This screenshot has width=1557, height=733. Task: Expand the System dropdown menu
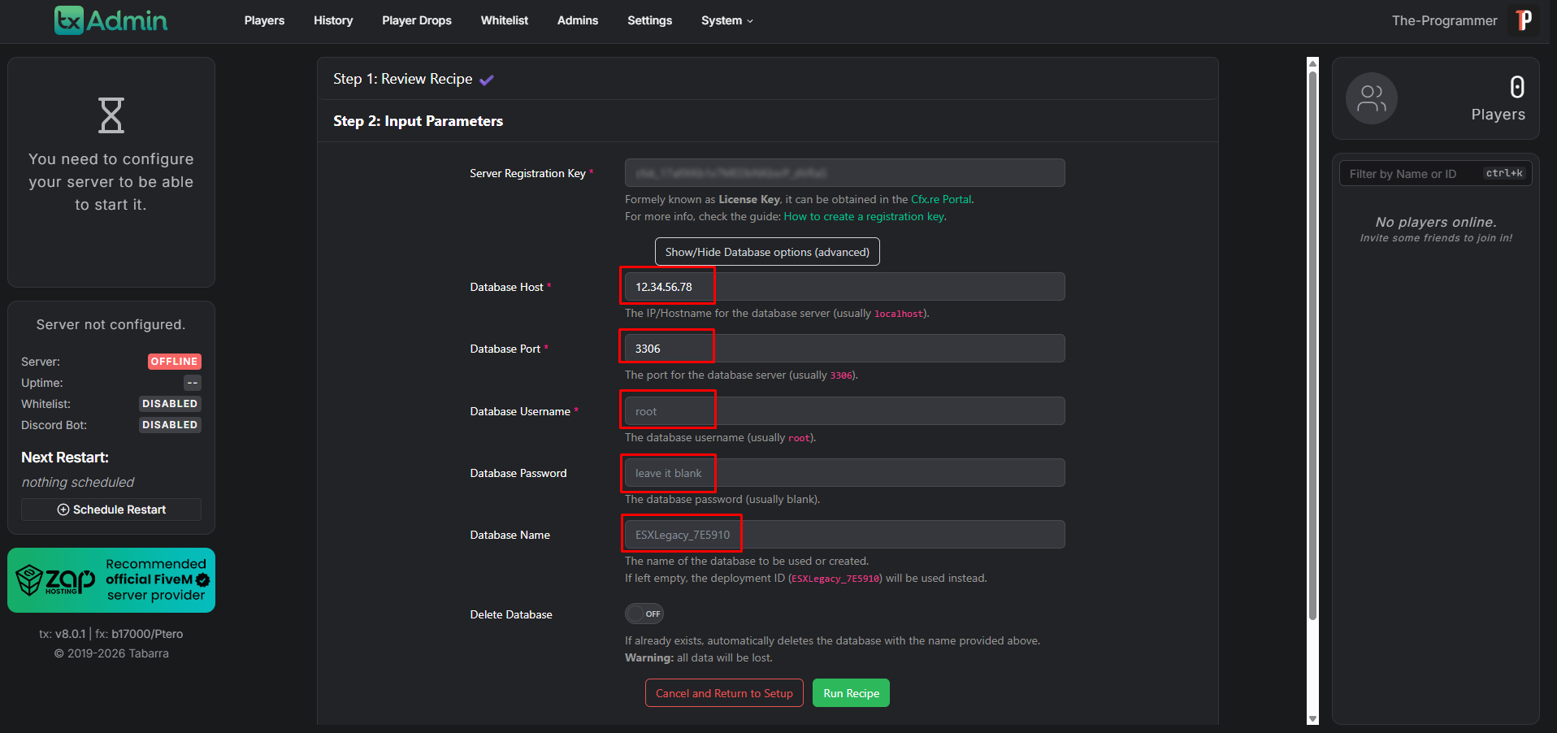(x=726, y=20)
